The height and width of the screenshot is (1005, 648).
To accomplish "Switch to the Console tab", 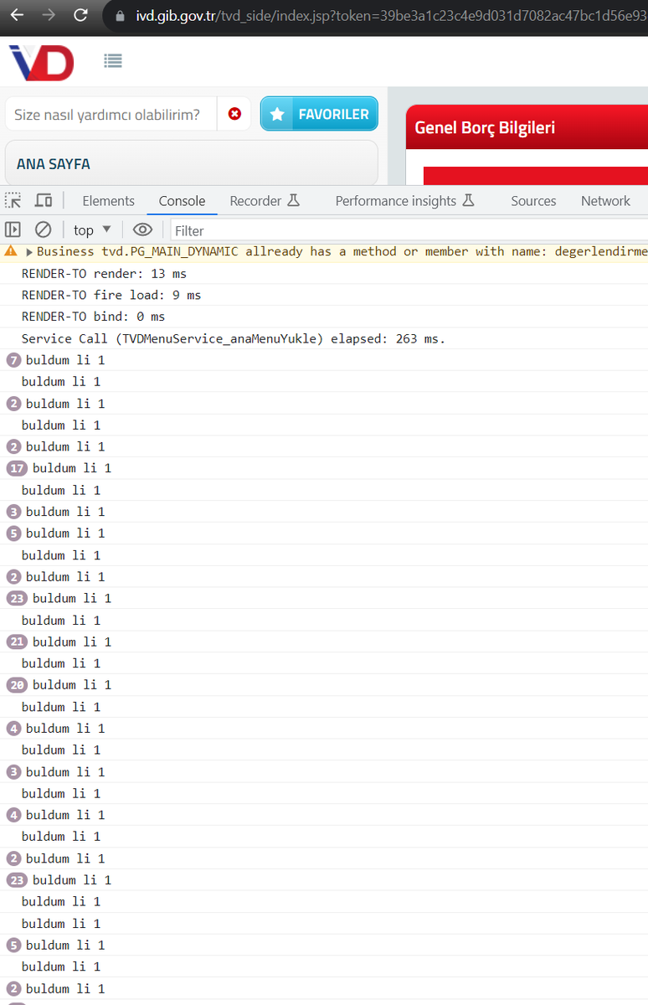I will 182,201.
